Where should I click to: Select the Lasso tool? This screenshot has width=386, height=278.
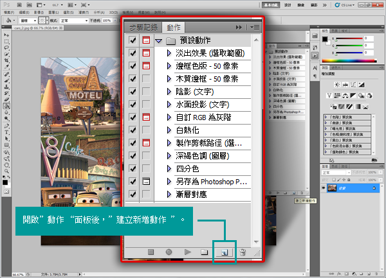(x=6, y=48)
